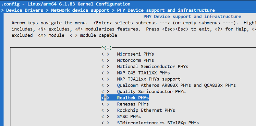Toggle the Renesas PHYs selection brackets

105,104
